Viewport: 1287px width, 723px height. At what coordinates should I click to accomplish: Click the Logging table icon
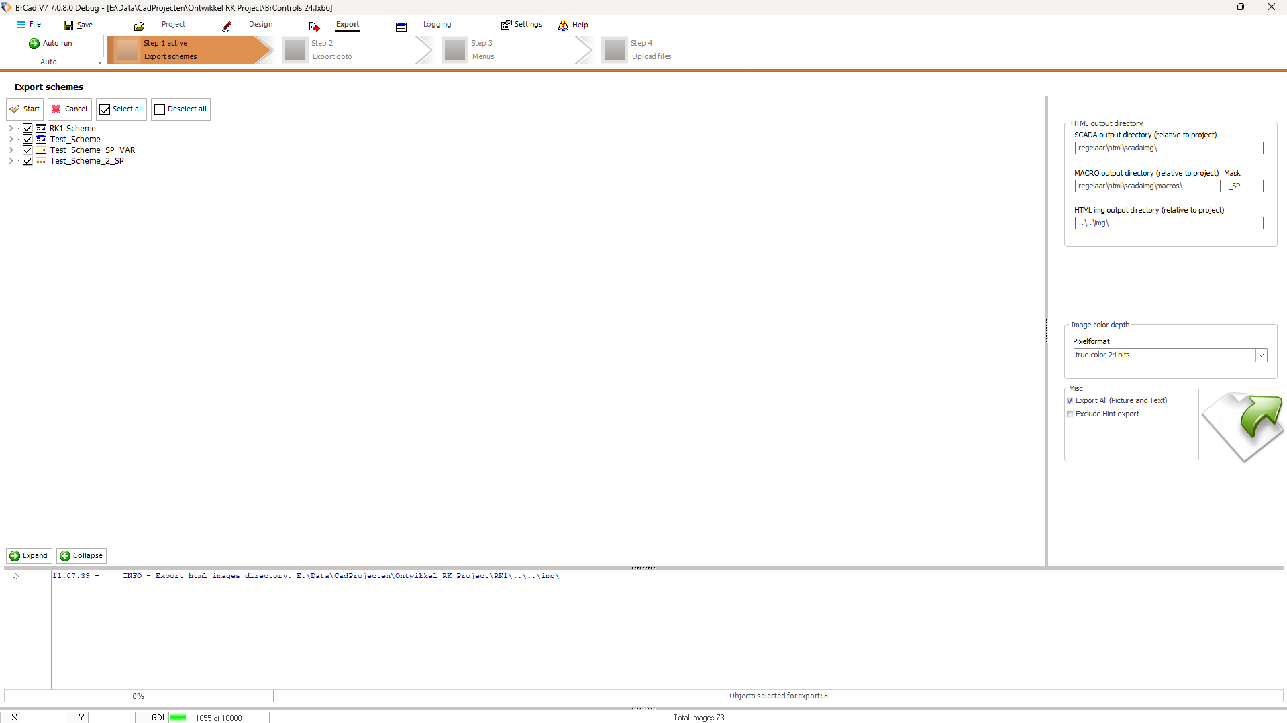401,27
